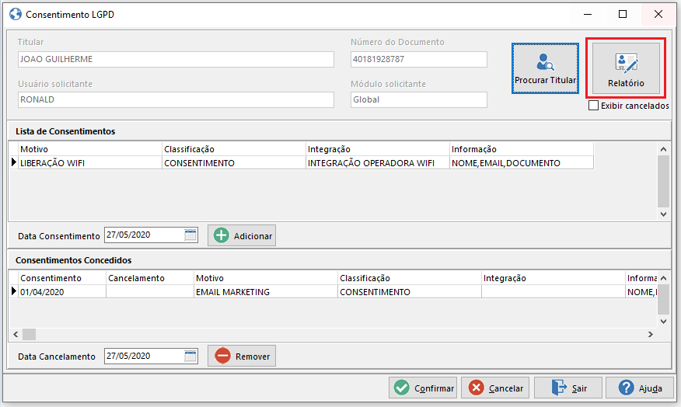Click the Confirmar button
681x407 pixels.
point(423,388)
